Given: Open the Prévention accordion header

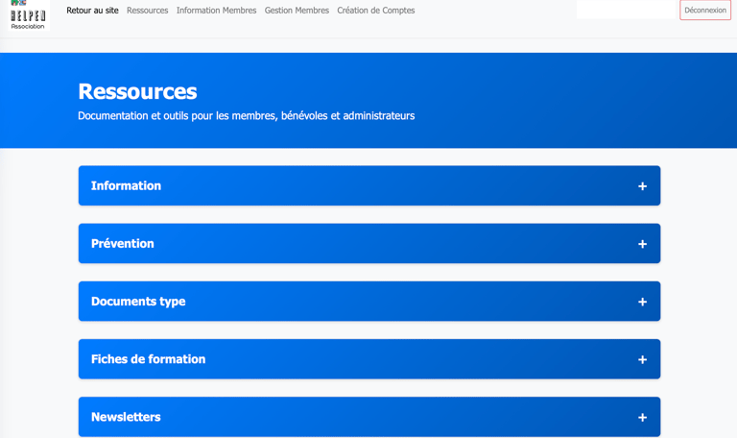Looking at the screenshot, I should 369,243.
